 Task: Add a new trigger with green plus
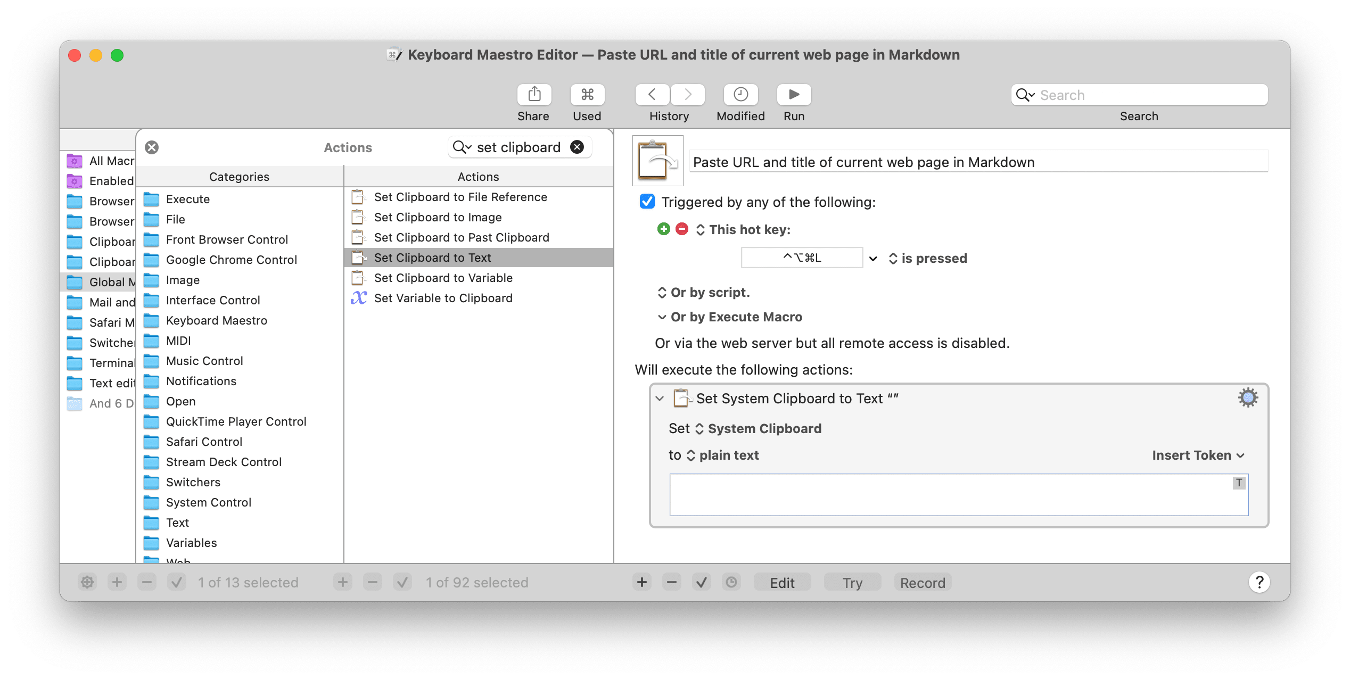pos(663,229)
